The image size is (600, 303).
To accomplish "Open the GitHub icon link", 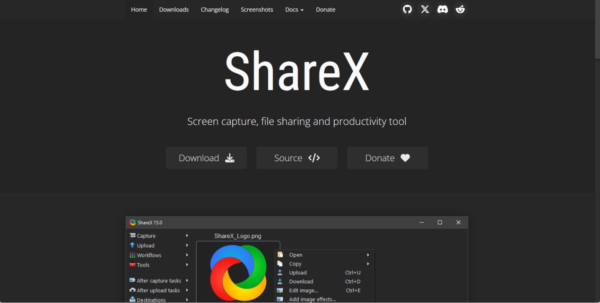I will pos(407,9).
